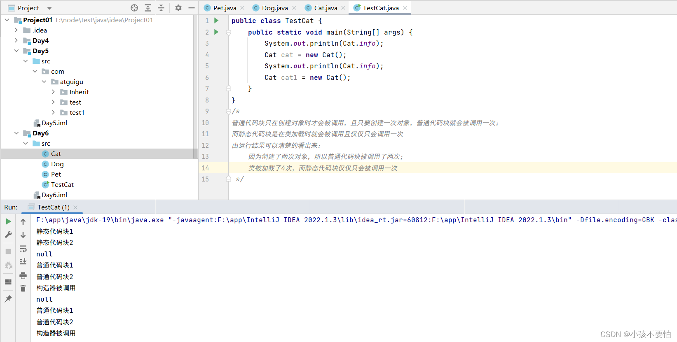Click fold end marker at line 7
Viewport: 677px width, 342px height.
coord(229,88)
